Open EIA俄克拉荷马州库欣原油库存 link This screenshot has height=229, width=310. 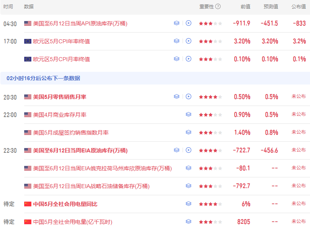102,168
